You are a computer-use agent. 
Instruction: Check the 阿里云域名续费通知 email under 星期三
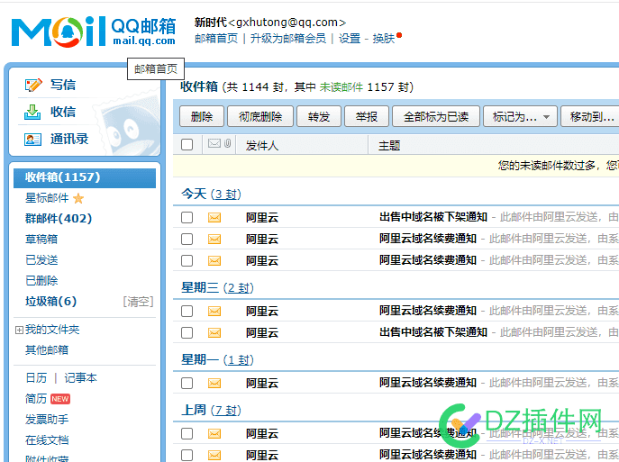pyautogui.click(x=187, y=312)
